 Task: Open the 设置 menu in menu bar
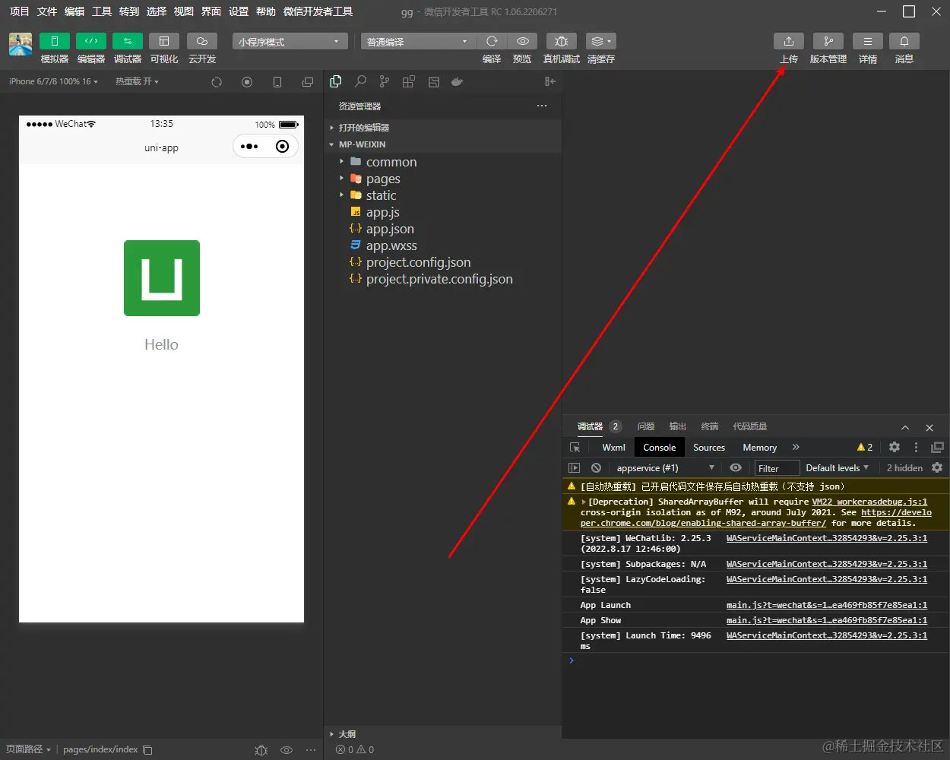pos(239,11)
